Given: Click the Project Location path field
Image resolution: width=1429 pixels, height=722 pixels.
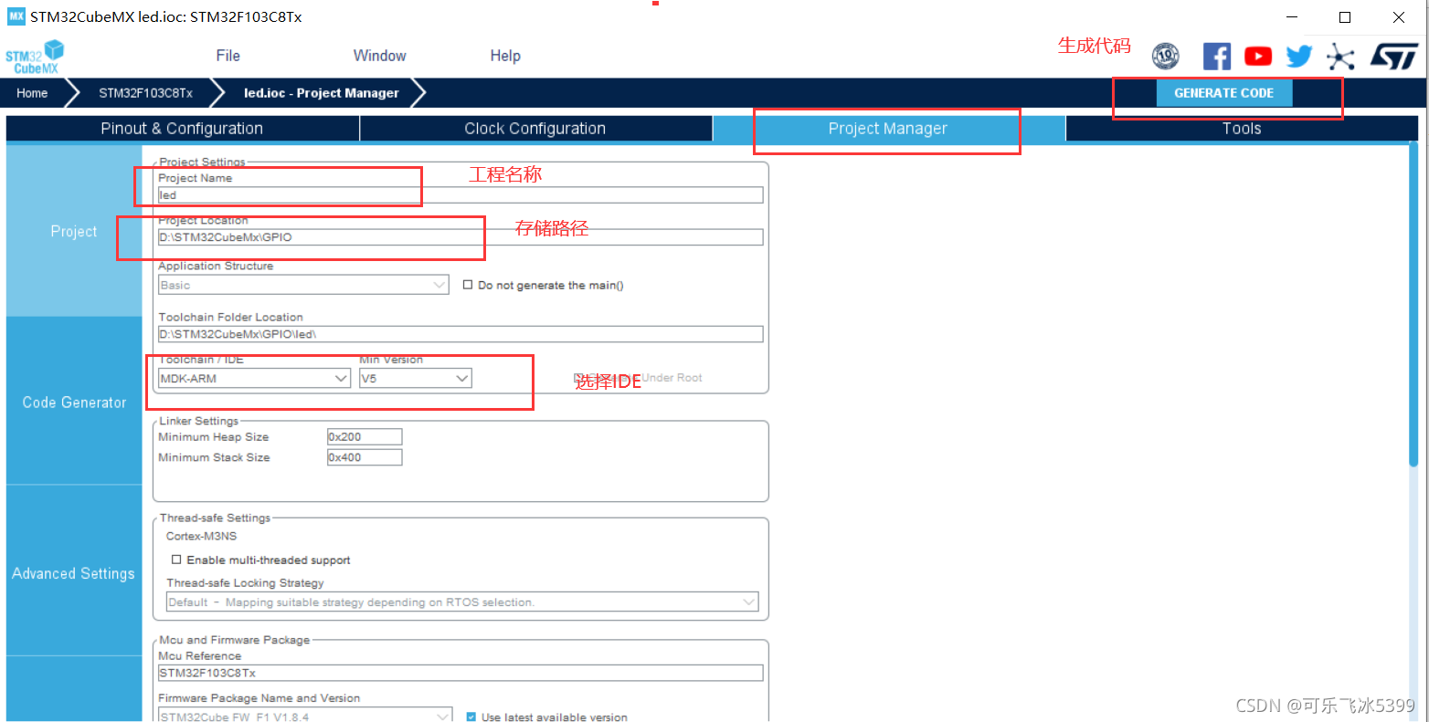Looking at the screenshot, I should tap(460, 237).
